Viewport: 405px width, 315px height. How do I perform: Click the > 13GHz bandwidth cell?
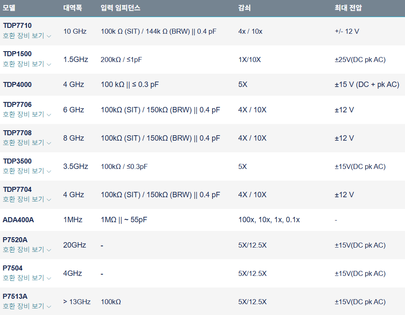point(77,302)
